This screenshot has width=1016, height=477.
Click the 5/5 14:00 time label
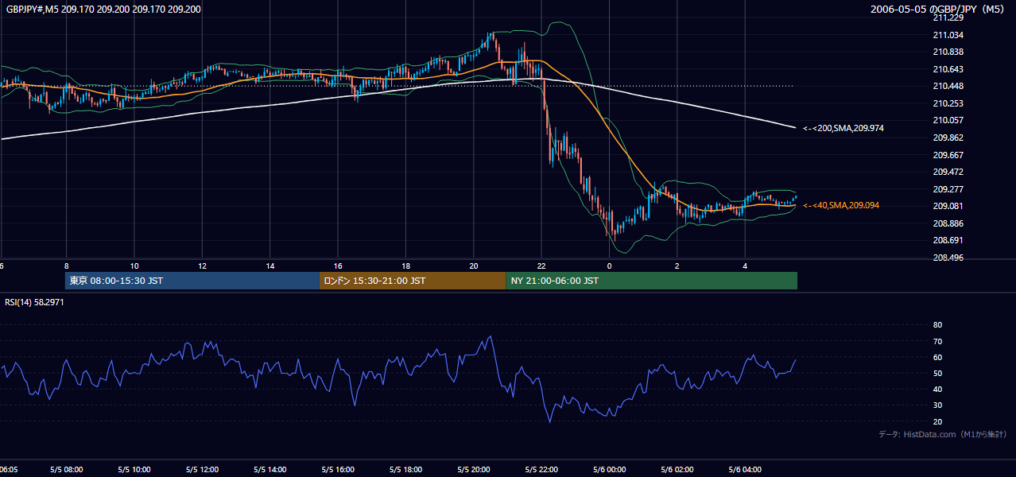click(x=270, y=470)
